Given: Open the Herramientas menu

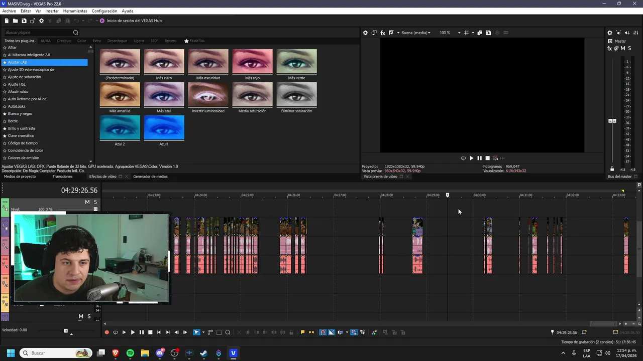Looking at the screenshot, I should tap(75, 11).
